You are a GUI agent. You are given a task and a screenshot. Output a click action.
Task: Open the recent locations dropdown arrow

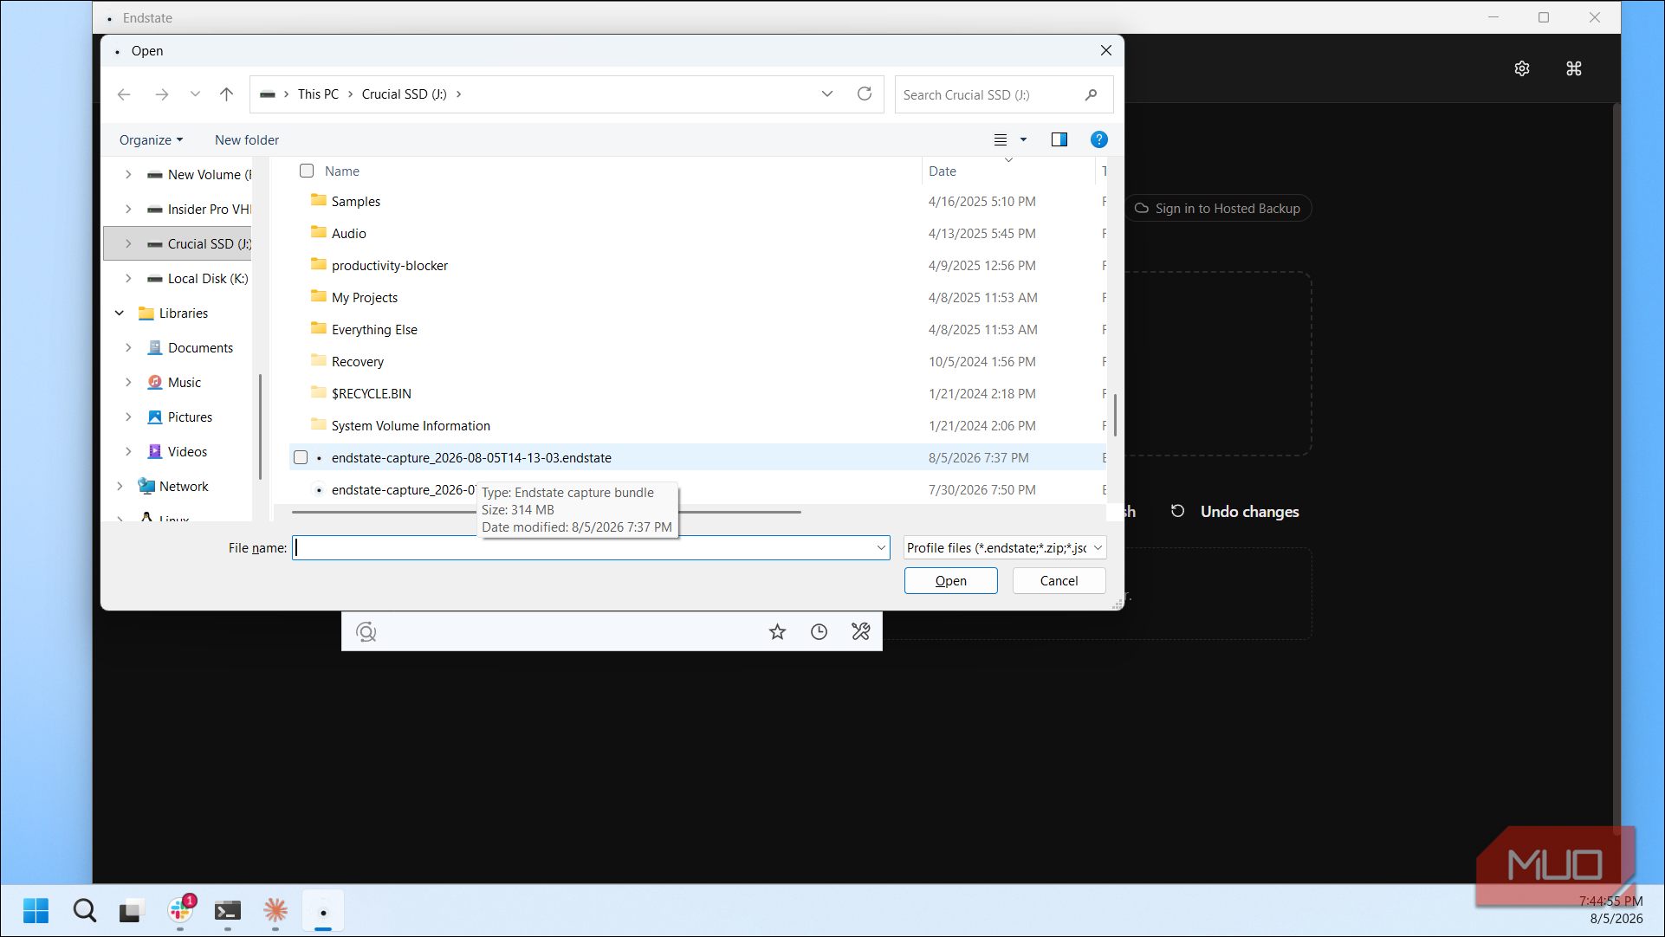point(195,94)
